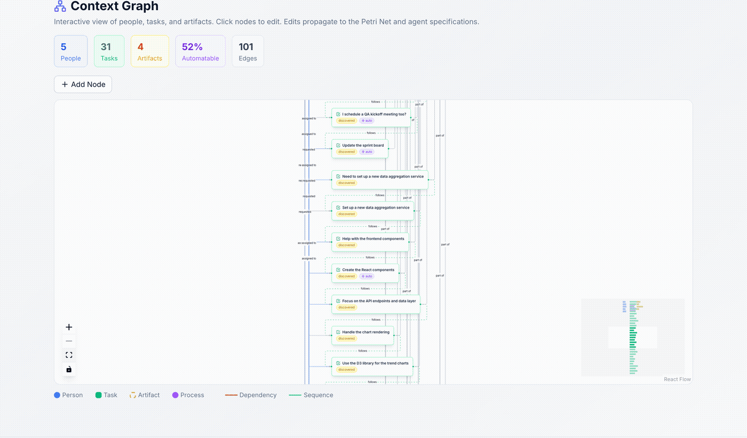This screenshot has width=747, height=438.
Task: Click the fit view icon in graph controls
Action: (x=68, y=354)
